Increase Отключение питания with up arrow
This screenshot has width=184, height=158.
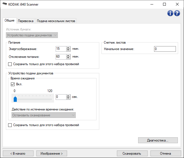[x=68, y=56]
